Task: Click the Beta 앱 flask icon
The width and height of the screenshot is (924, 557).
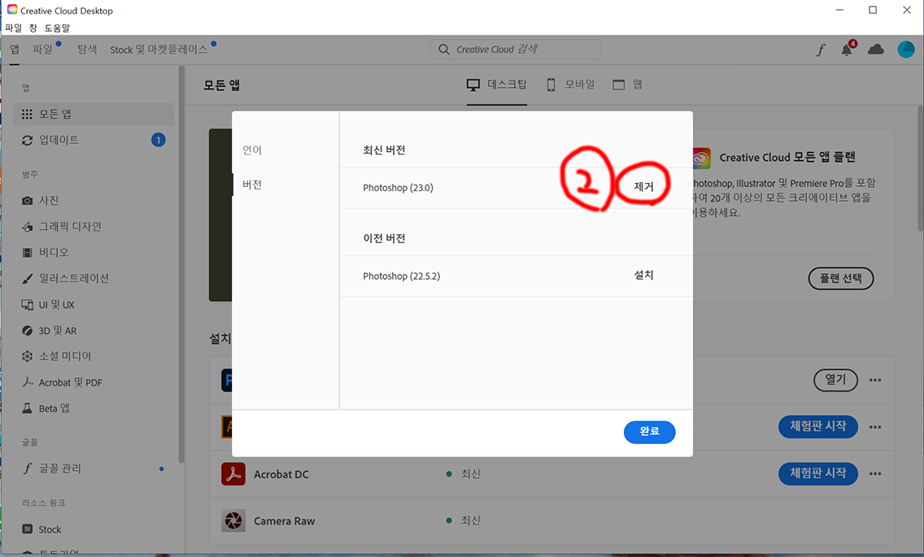Action: (x=27, y=408)
